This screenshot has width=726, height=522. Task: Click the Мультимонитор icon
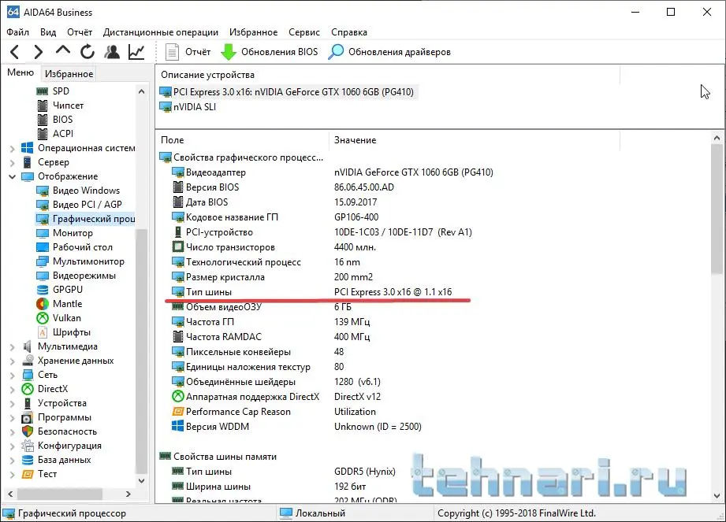tap(42, 261)
